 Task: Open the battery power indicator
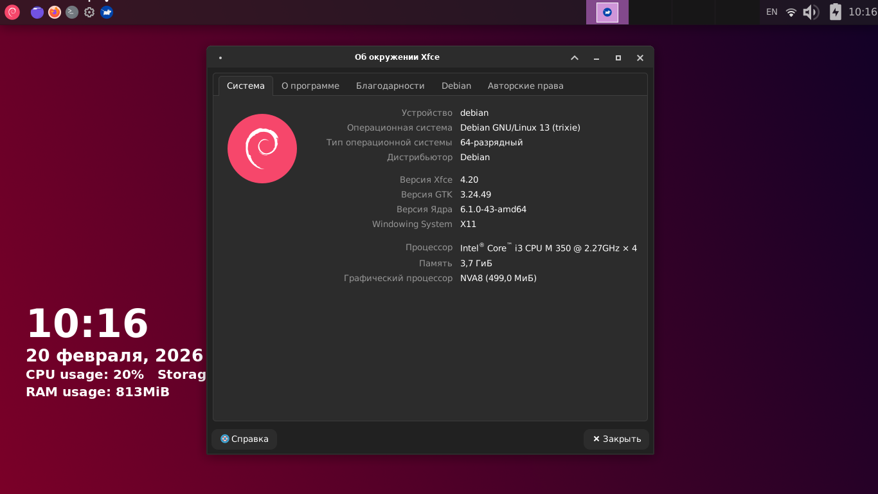pyautogui.click(x=835, y=12)
